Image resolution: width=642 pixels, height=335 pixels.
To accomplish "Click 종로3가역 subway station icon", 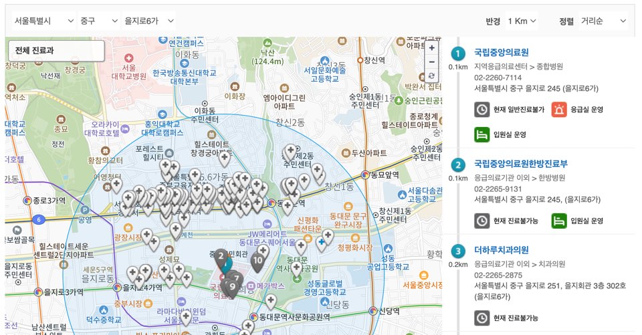I will click(27, 201).
